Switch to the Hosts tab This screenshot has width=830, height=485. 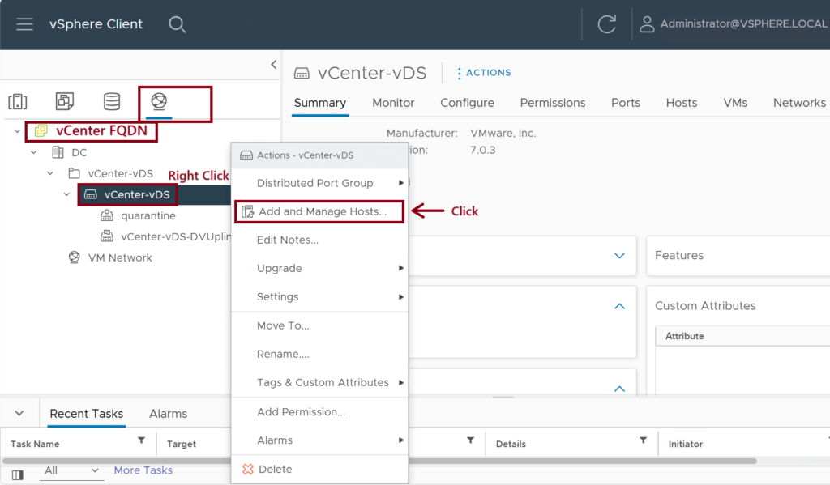[x=682, y=103]
